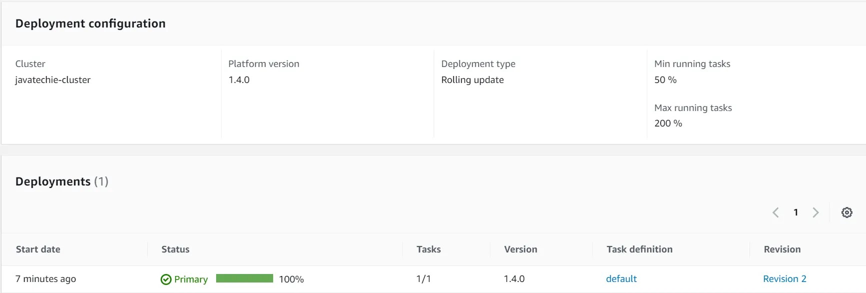This screenshot has height=293, width=866.
Task: Go to the next deployments page
Action: point(815,212)
